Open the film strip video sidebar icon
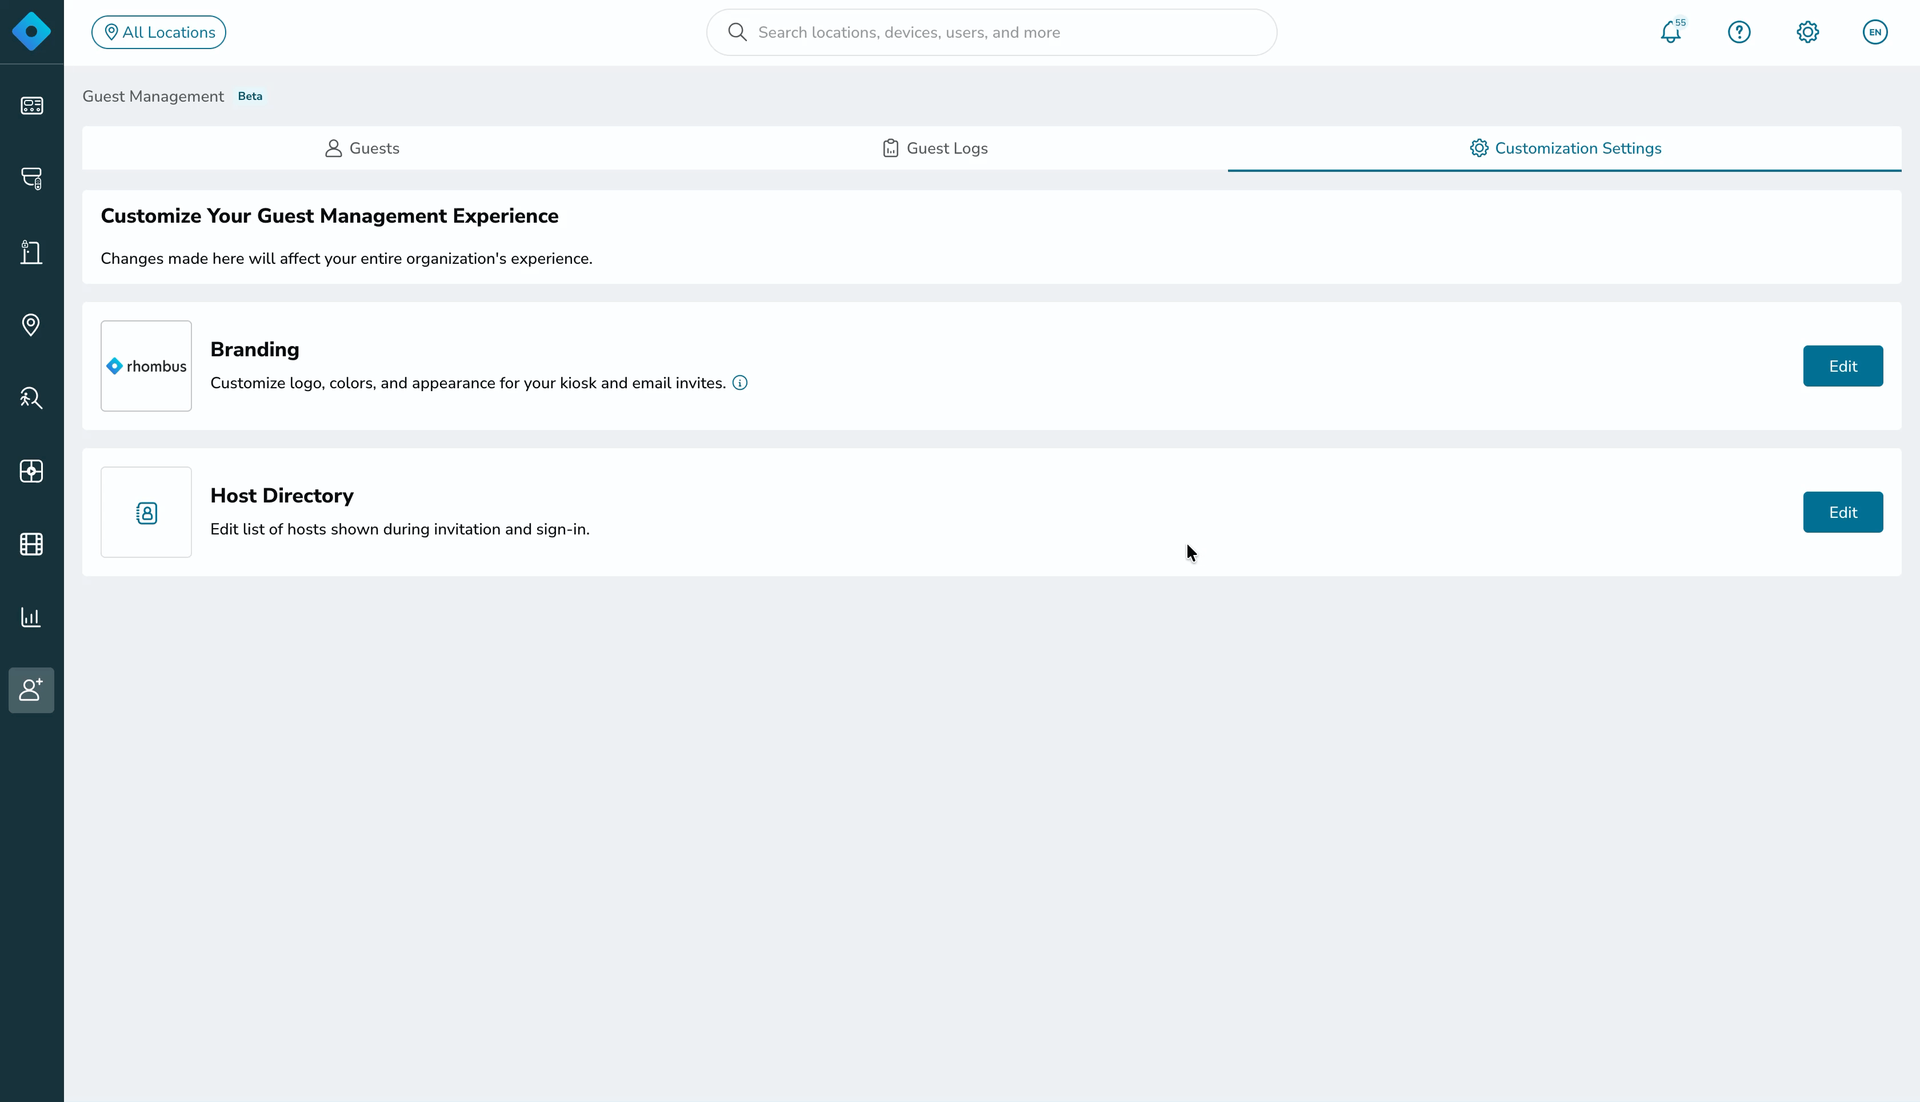This screenshot has width=1920, height=1102. (x=31, y=544)
